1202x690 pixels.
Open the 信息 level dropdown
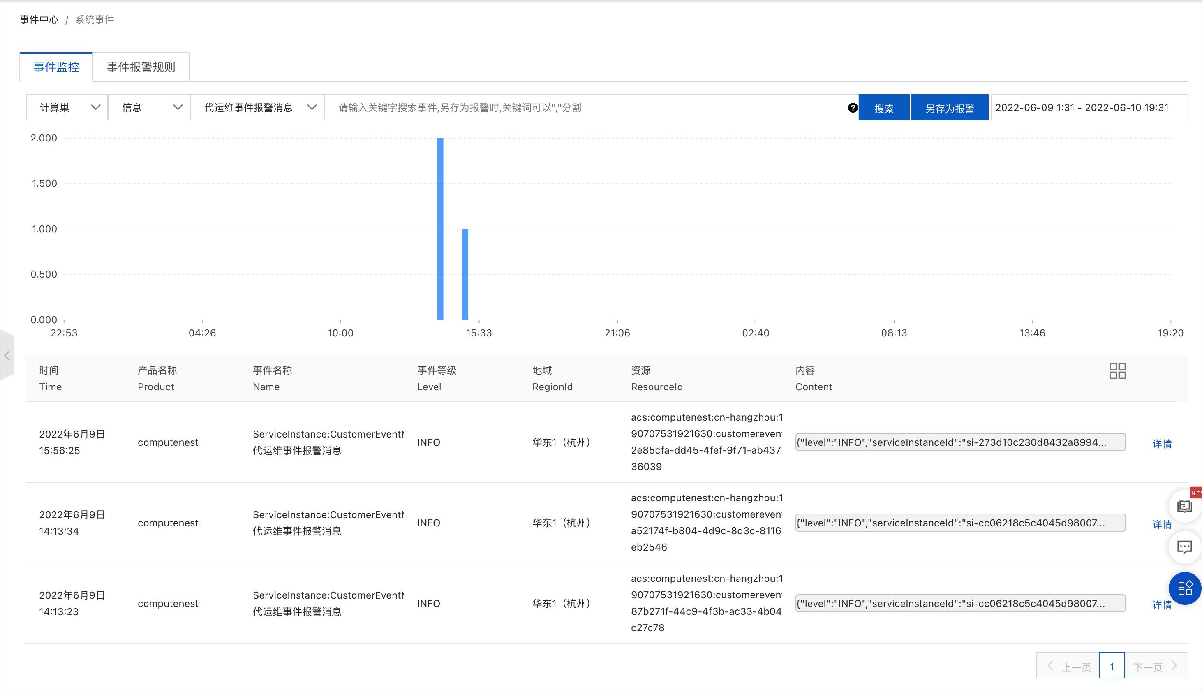(x=149, y=108)
